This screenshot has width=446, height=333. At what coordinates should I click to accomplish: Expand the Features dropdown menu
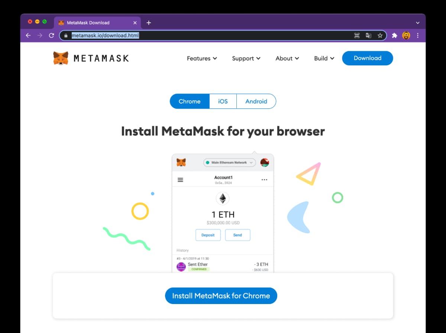[x=202, y=58]
